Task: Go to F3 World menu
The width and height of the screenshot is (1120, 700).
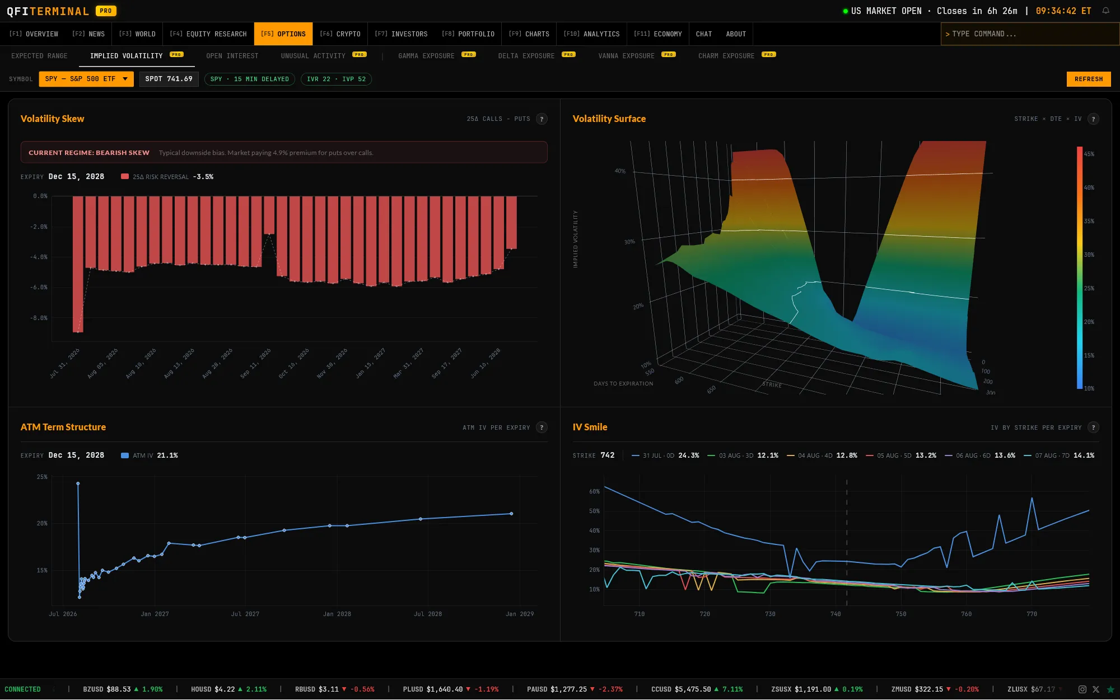Action: (137, 34)
